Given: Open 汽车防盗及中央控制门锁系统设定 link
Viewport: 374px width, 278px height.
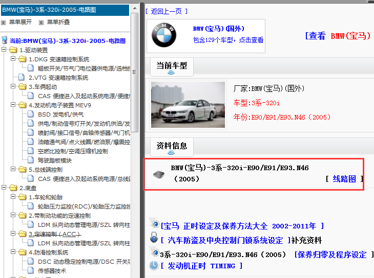Looking at the screenshot, I should tap(225, 240).
